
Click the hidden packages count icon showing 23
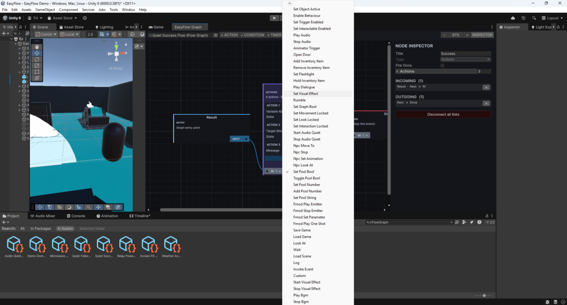tap(490, 222)
